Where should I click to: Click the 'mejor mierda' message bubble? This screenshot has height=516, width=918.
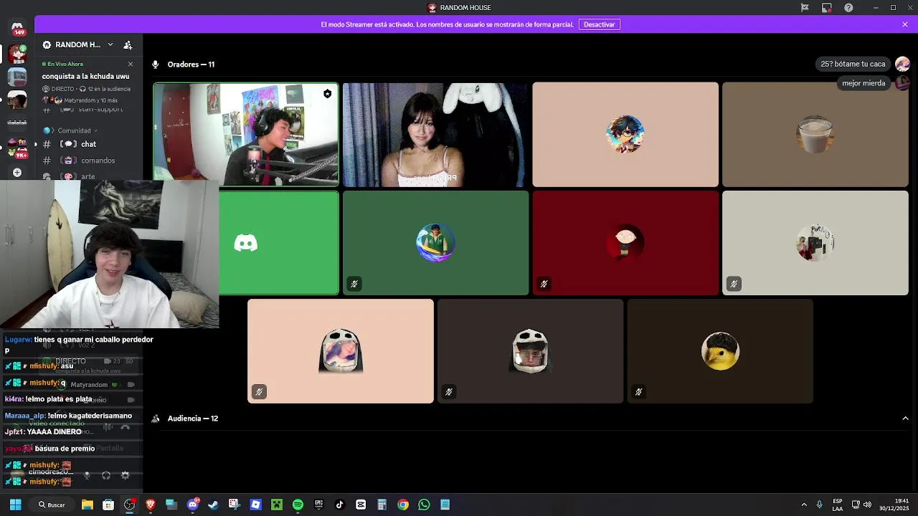point(863,83)
